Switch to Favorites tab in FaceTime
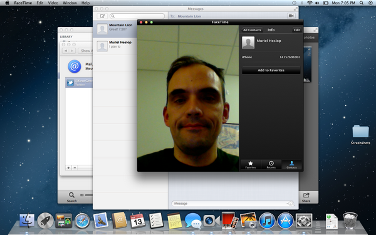The height and width of the screenshot is (235, 376). click(250, 165)
